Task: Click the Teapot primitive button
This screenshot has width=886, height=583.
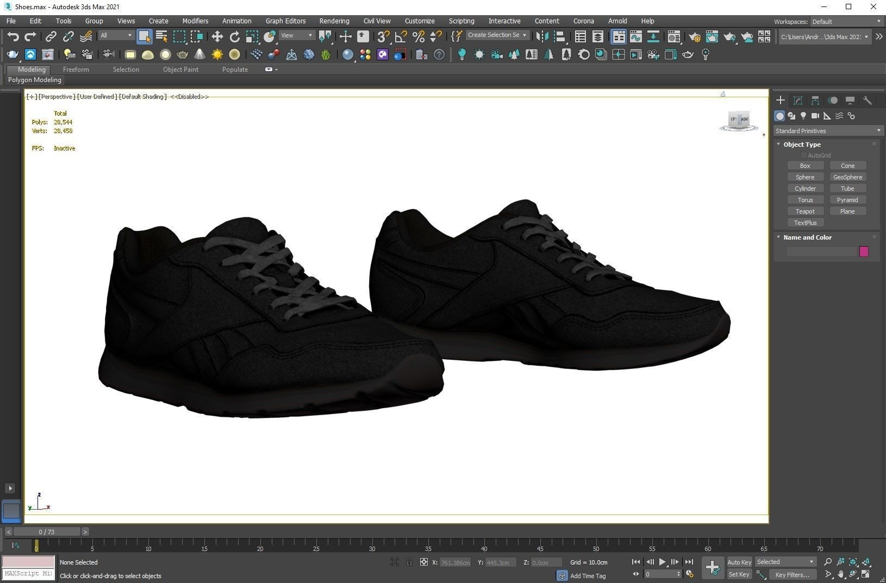Action: pos(805,211)
